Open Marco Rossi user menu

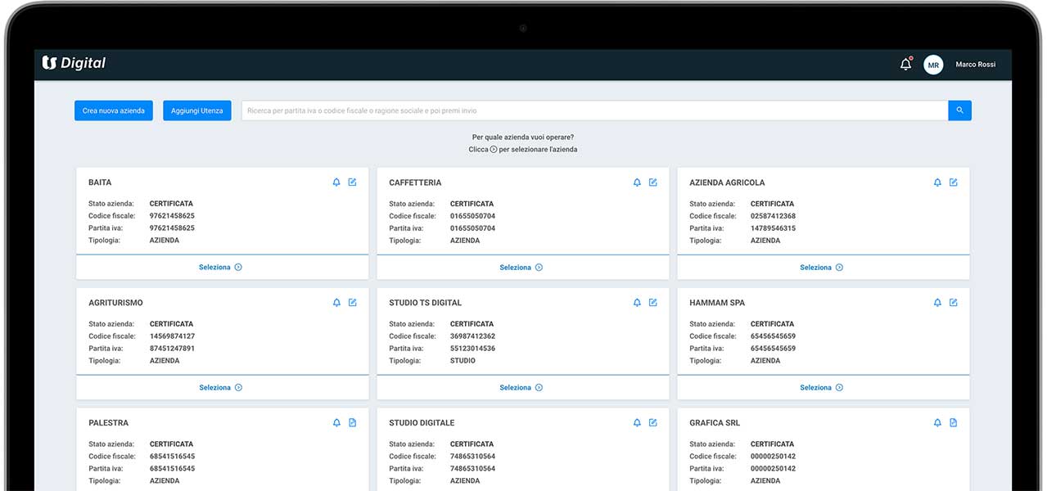(x=975, y=65)
